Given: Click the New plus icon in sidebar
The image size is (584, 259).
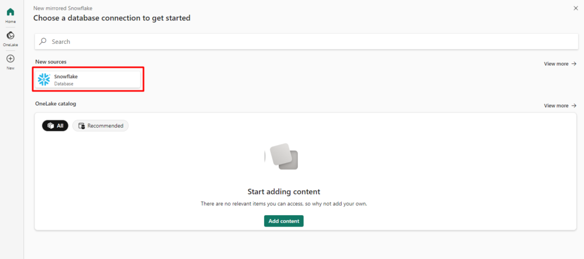Looking at the screenshot, I should click(x=10, y=59).
